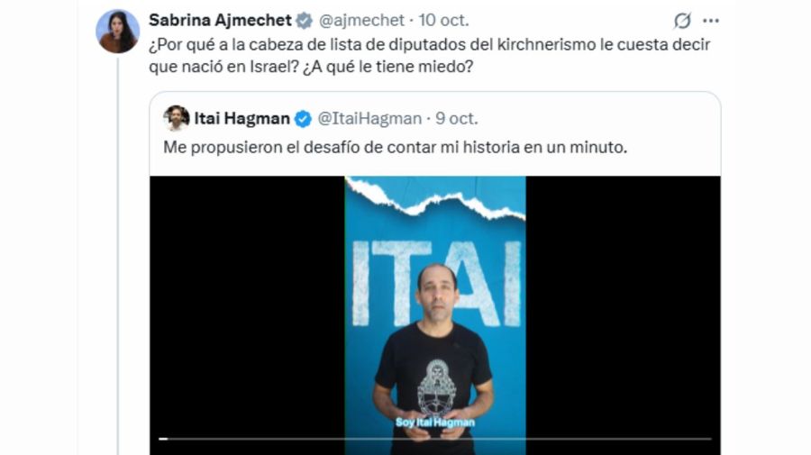Visit the @ItaiHagman handle
The width and height of the screenshot is (811, 455).
[369, 118]
